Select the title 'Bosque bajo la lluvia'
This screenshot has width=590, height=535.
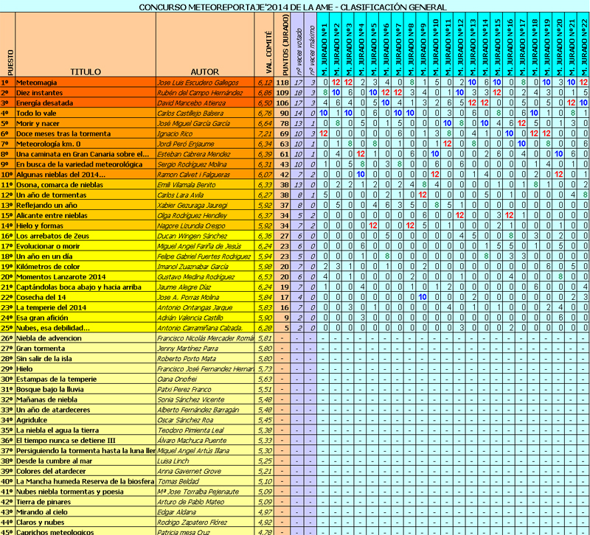pos(50,389)
